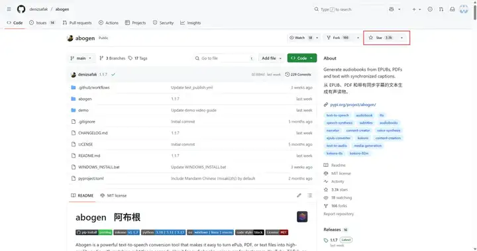This screenshot has width=477, height=251.
Task: Open the pypi.org/project/abogen link
Action: point(353,105)
